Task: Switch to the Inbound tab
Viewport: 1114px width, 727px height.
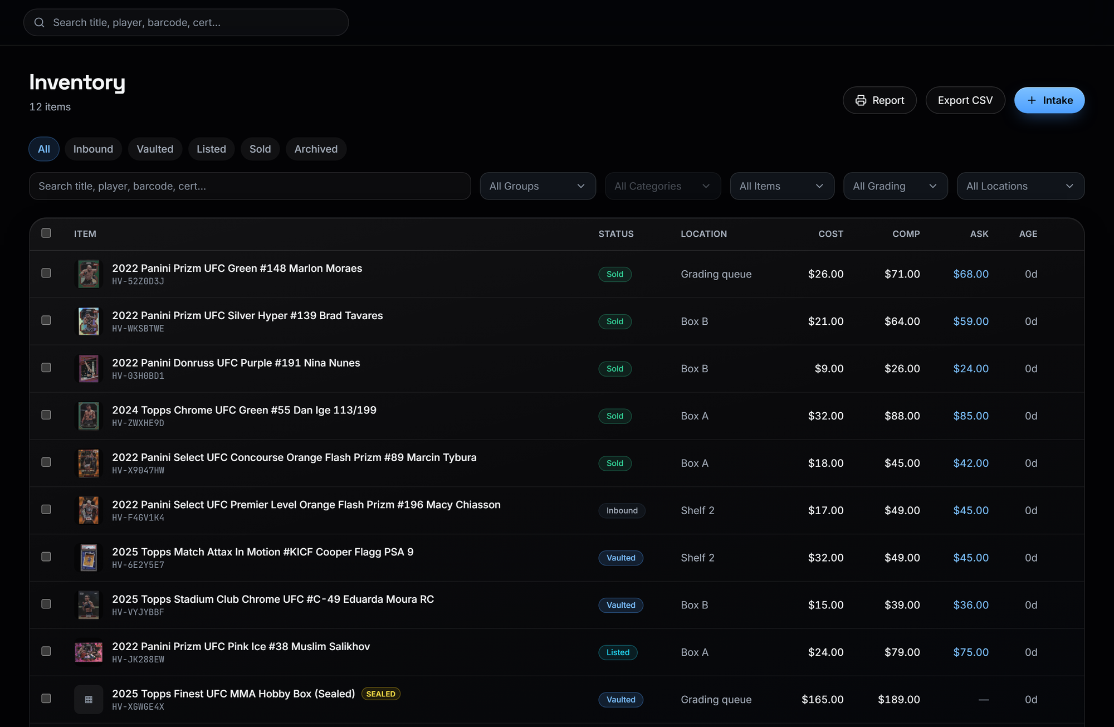Action: click(93, 149)
